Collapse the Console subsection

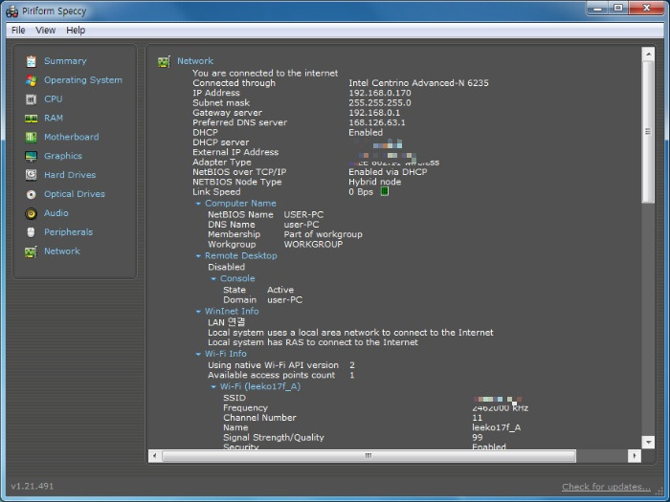pyautogui.click(x=213, y=279)
